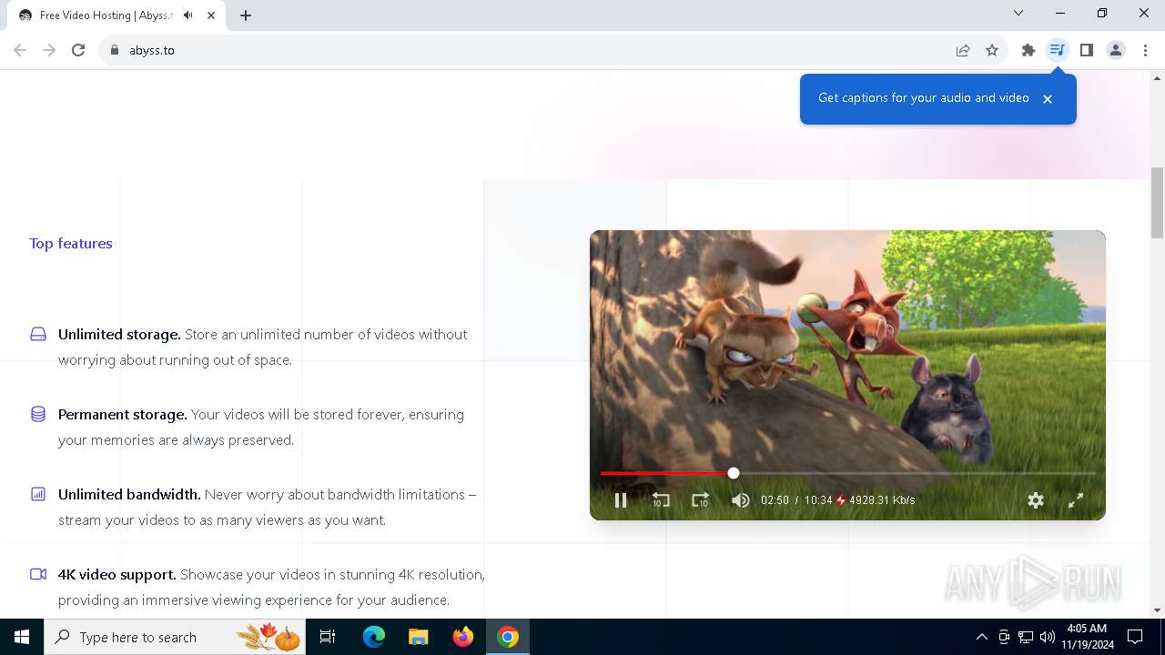Click the page vertical scrollbar thumb
The height and width of the screenshot is (655, 1165).
pyautogui.click(x=1157, y=203)
